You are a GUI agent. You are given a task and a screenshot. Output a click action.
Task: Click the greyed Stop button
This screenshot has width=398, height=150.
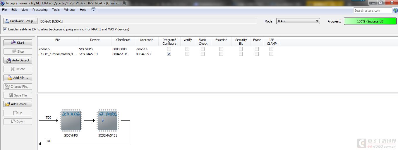18,51
